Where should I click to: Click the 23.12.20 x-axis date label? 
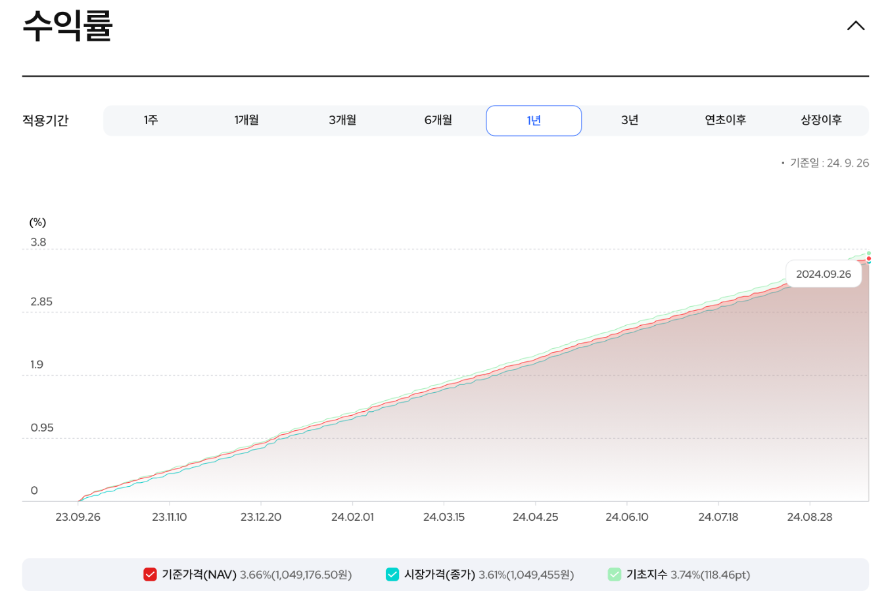click(261, 517)
